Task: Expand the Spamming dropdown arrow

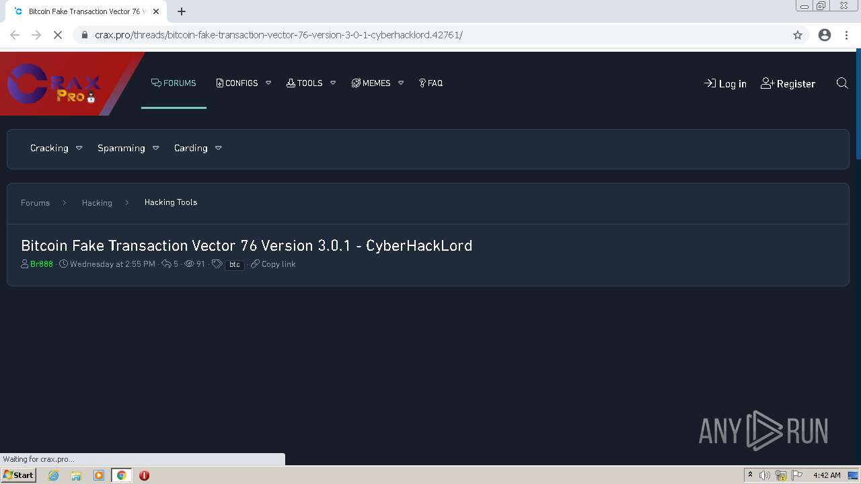Action: click(155, 148)
